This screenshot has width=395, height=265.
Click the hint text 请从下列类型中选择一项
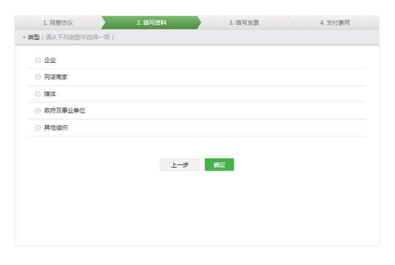tap(78, 37)
